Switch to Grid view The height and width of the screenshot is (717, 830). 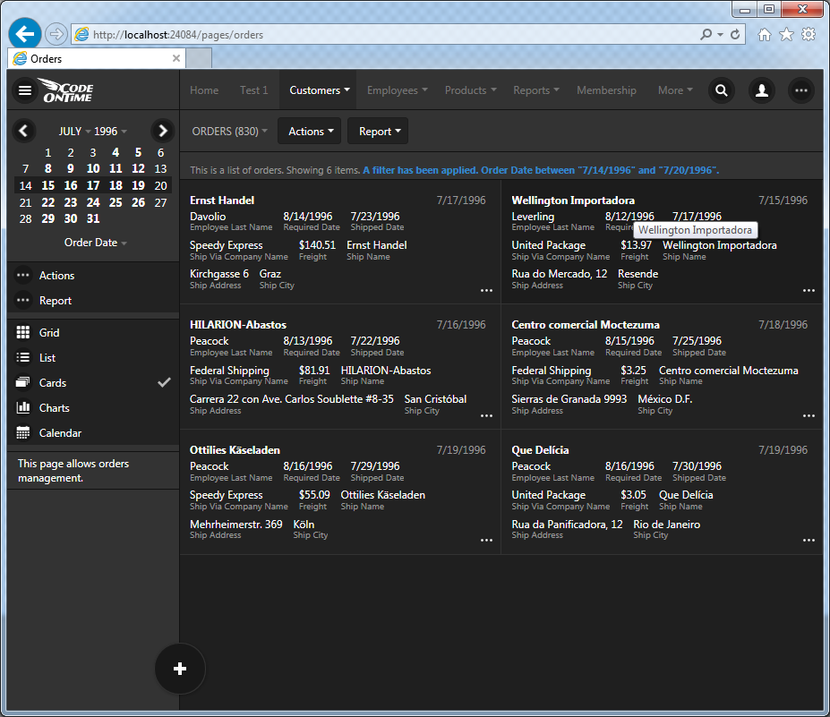93,333
